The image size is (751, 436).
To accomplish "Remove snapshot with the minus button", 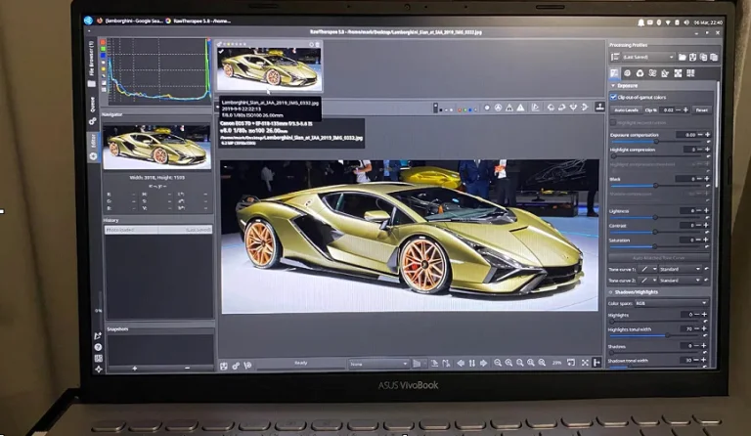I will (188, 368).
